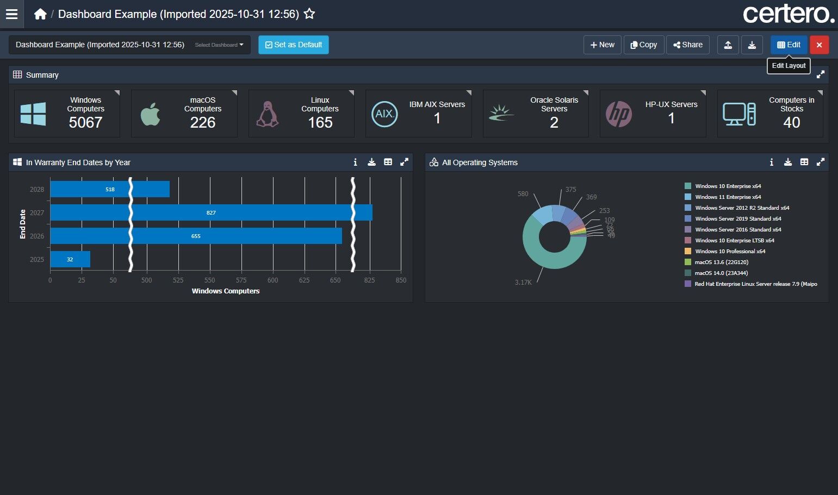838x495 pixels.
Task: Go to the home page icon
Action: tap(40, 14)
